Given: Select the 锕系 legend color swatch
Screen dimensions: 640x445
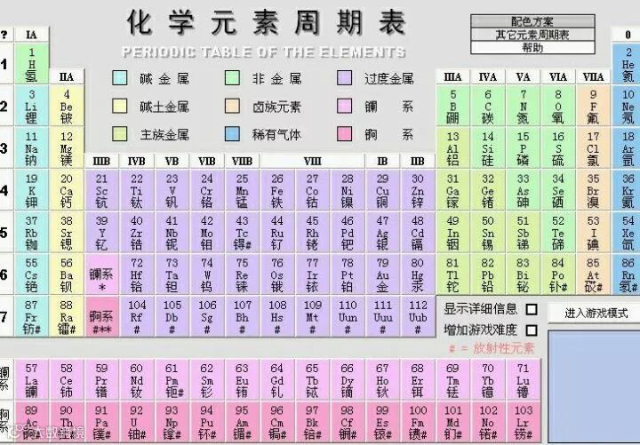Looking at the screenshot, I should (x=345, y=134).
